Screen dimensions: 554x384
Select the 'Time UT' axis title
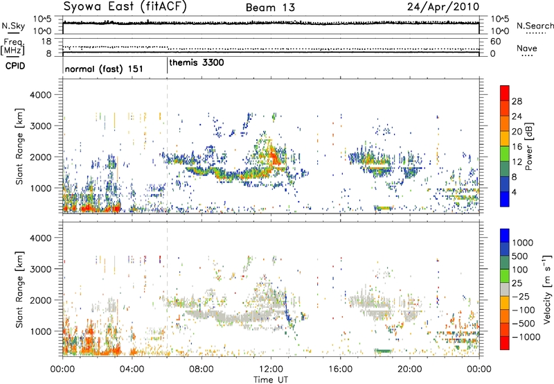point(271,379)
